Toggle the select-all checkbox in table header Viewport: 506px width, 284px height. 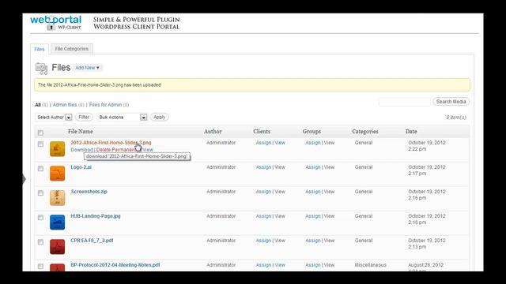40,133
